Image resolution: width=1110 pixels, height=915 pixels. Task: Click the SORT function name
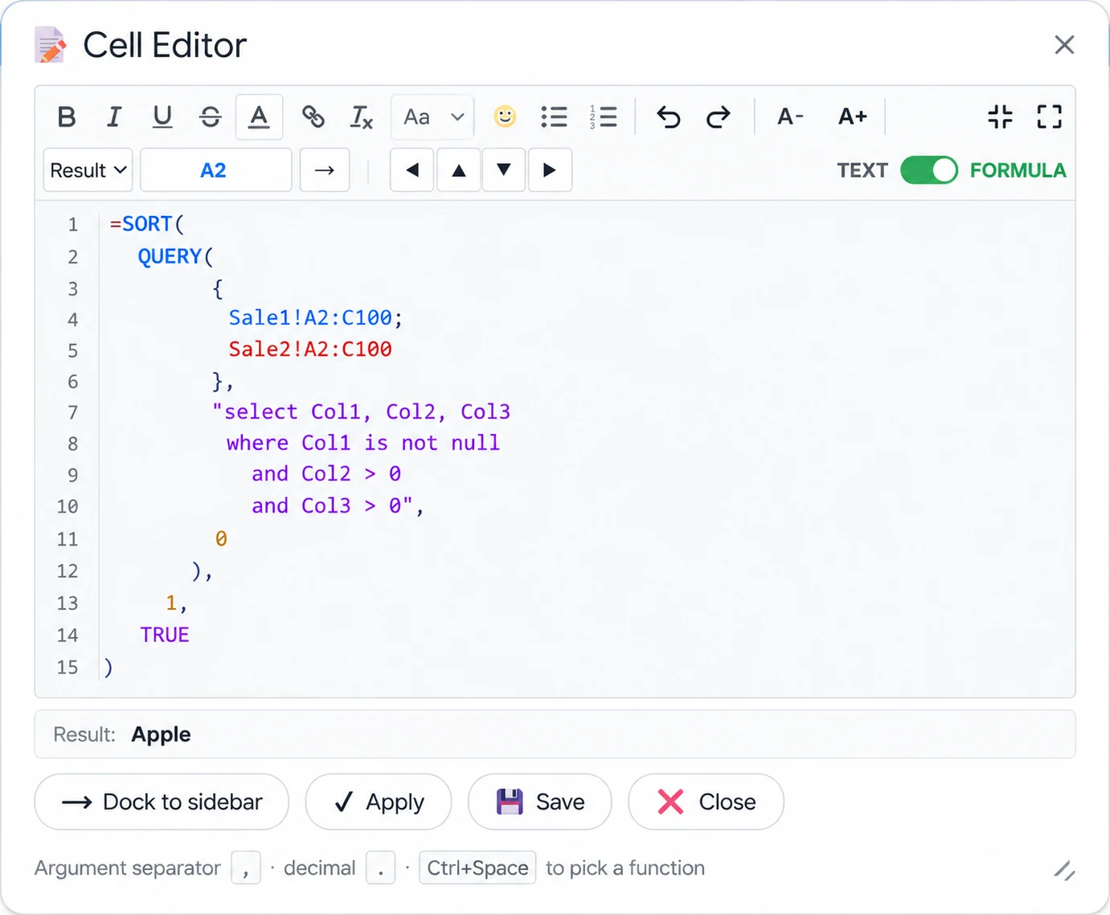point(147,223)
